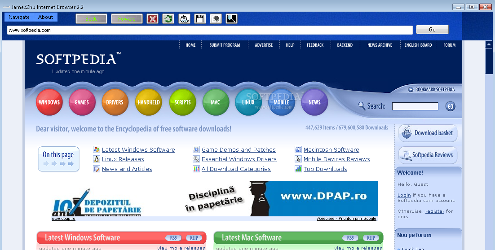Open BACKEND in top navigation
The width and height of the screenshot is (495, 250).
click(x=345, y=45)
